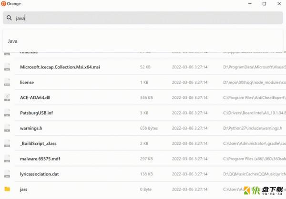286x199 pixels.
Task: Close the Orange window
Action: tap(279, 4)
